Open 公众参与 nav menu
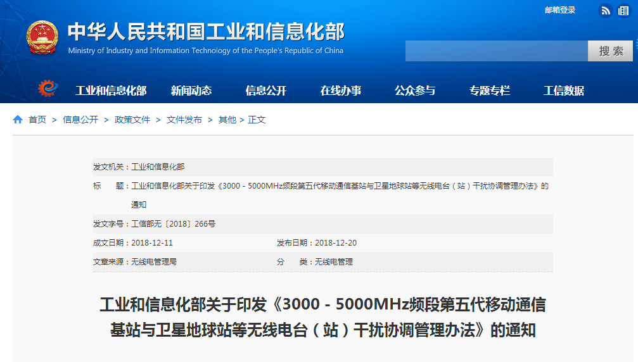This screenshot has height=362, width=638. 415,91
